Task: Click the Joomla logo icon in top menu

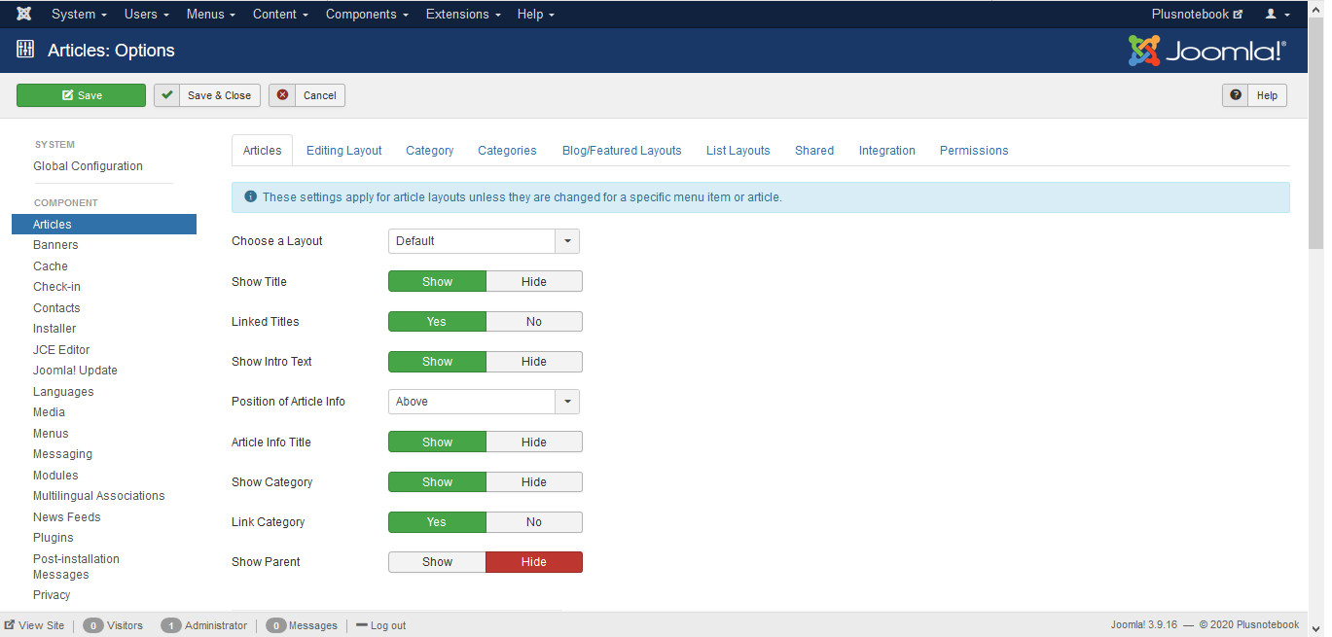Action: (23, 14)
